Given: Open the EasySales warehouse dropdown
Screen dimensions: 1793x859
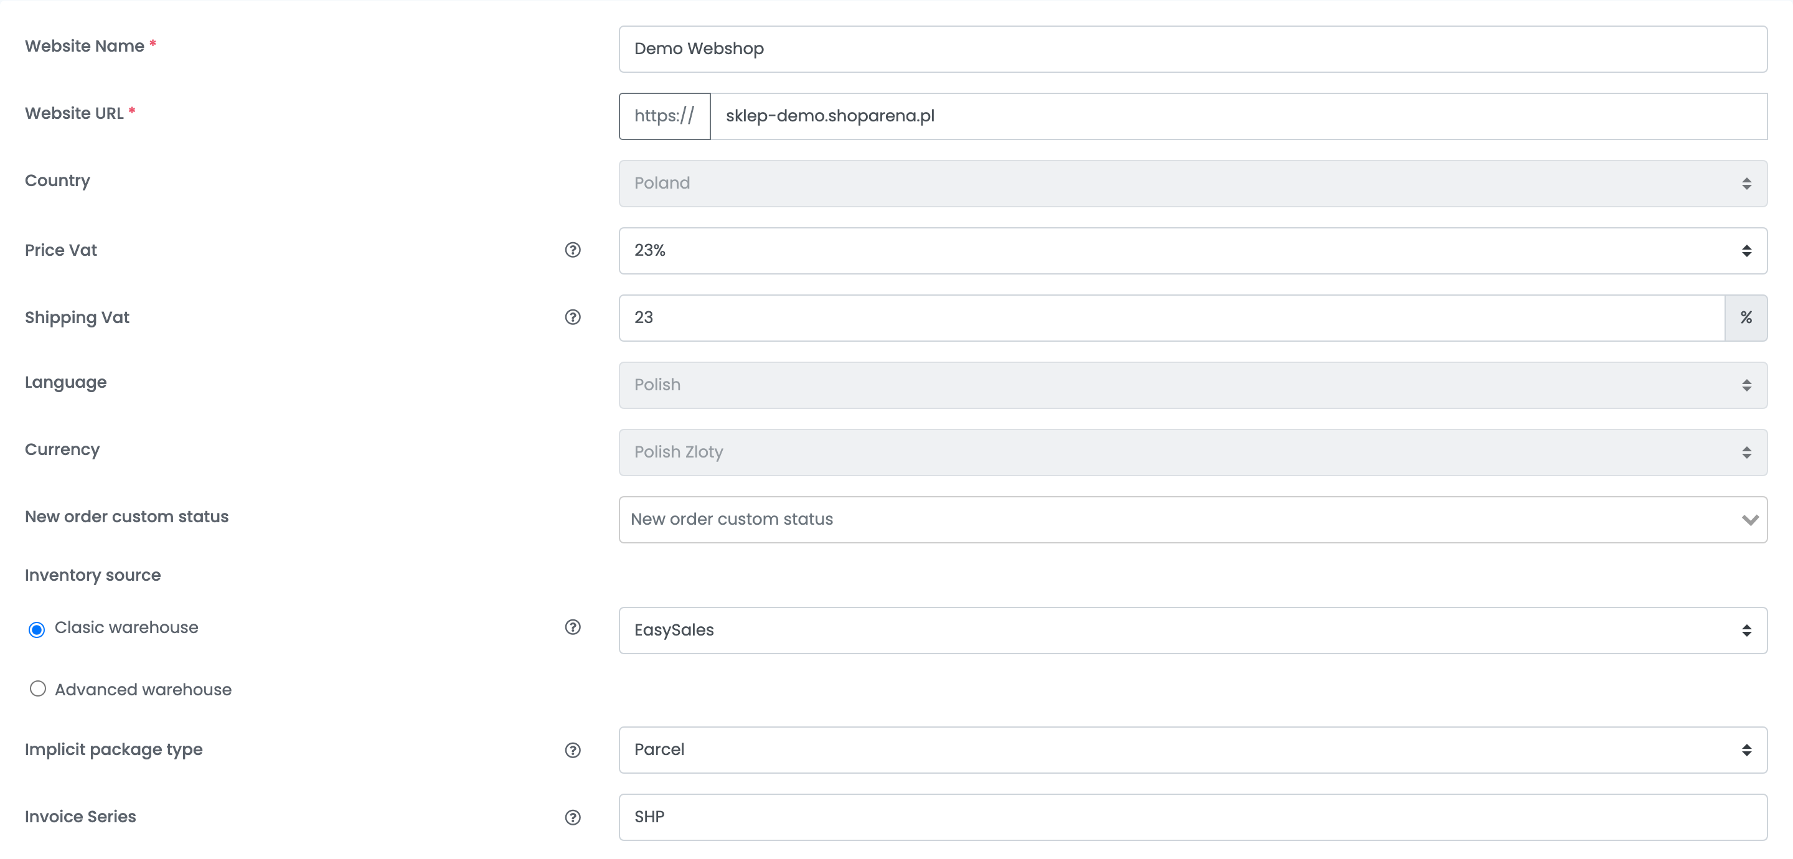Looking at the screenshot, I should point(1192,630).
